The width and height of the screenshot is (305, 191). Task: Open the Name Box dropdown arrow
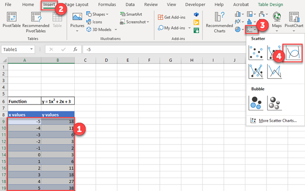[31, 49]
